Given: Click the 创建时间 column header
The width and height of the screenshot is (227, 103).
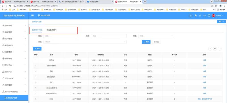Looking at the screenshot, I should (x=101, y=55).
